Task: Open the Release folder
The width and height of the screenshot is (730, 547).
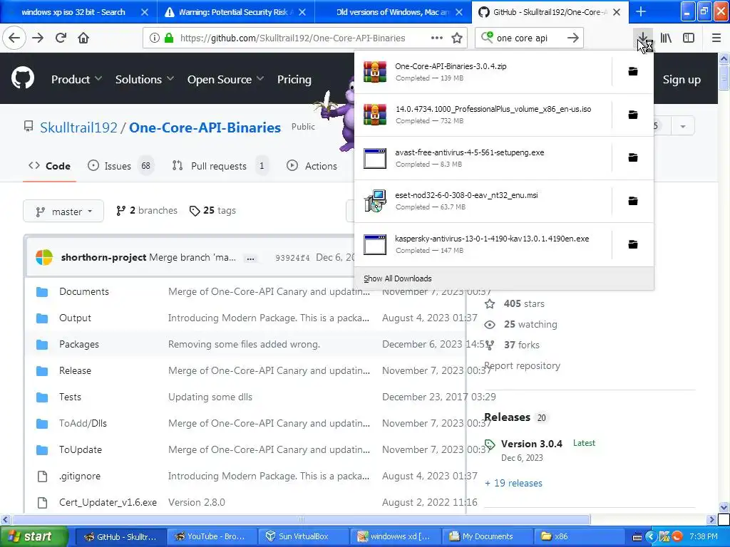Action: point(75,370)
